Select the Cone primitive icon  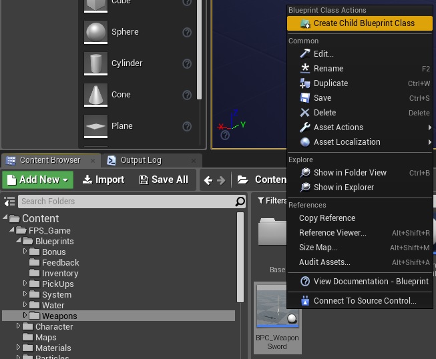pyautogui.click(x=95, y=95)
